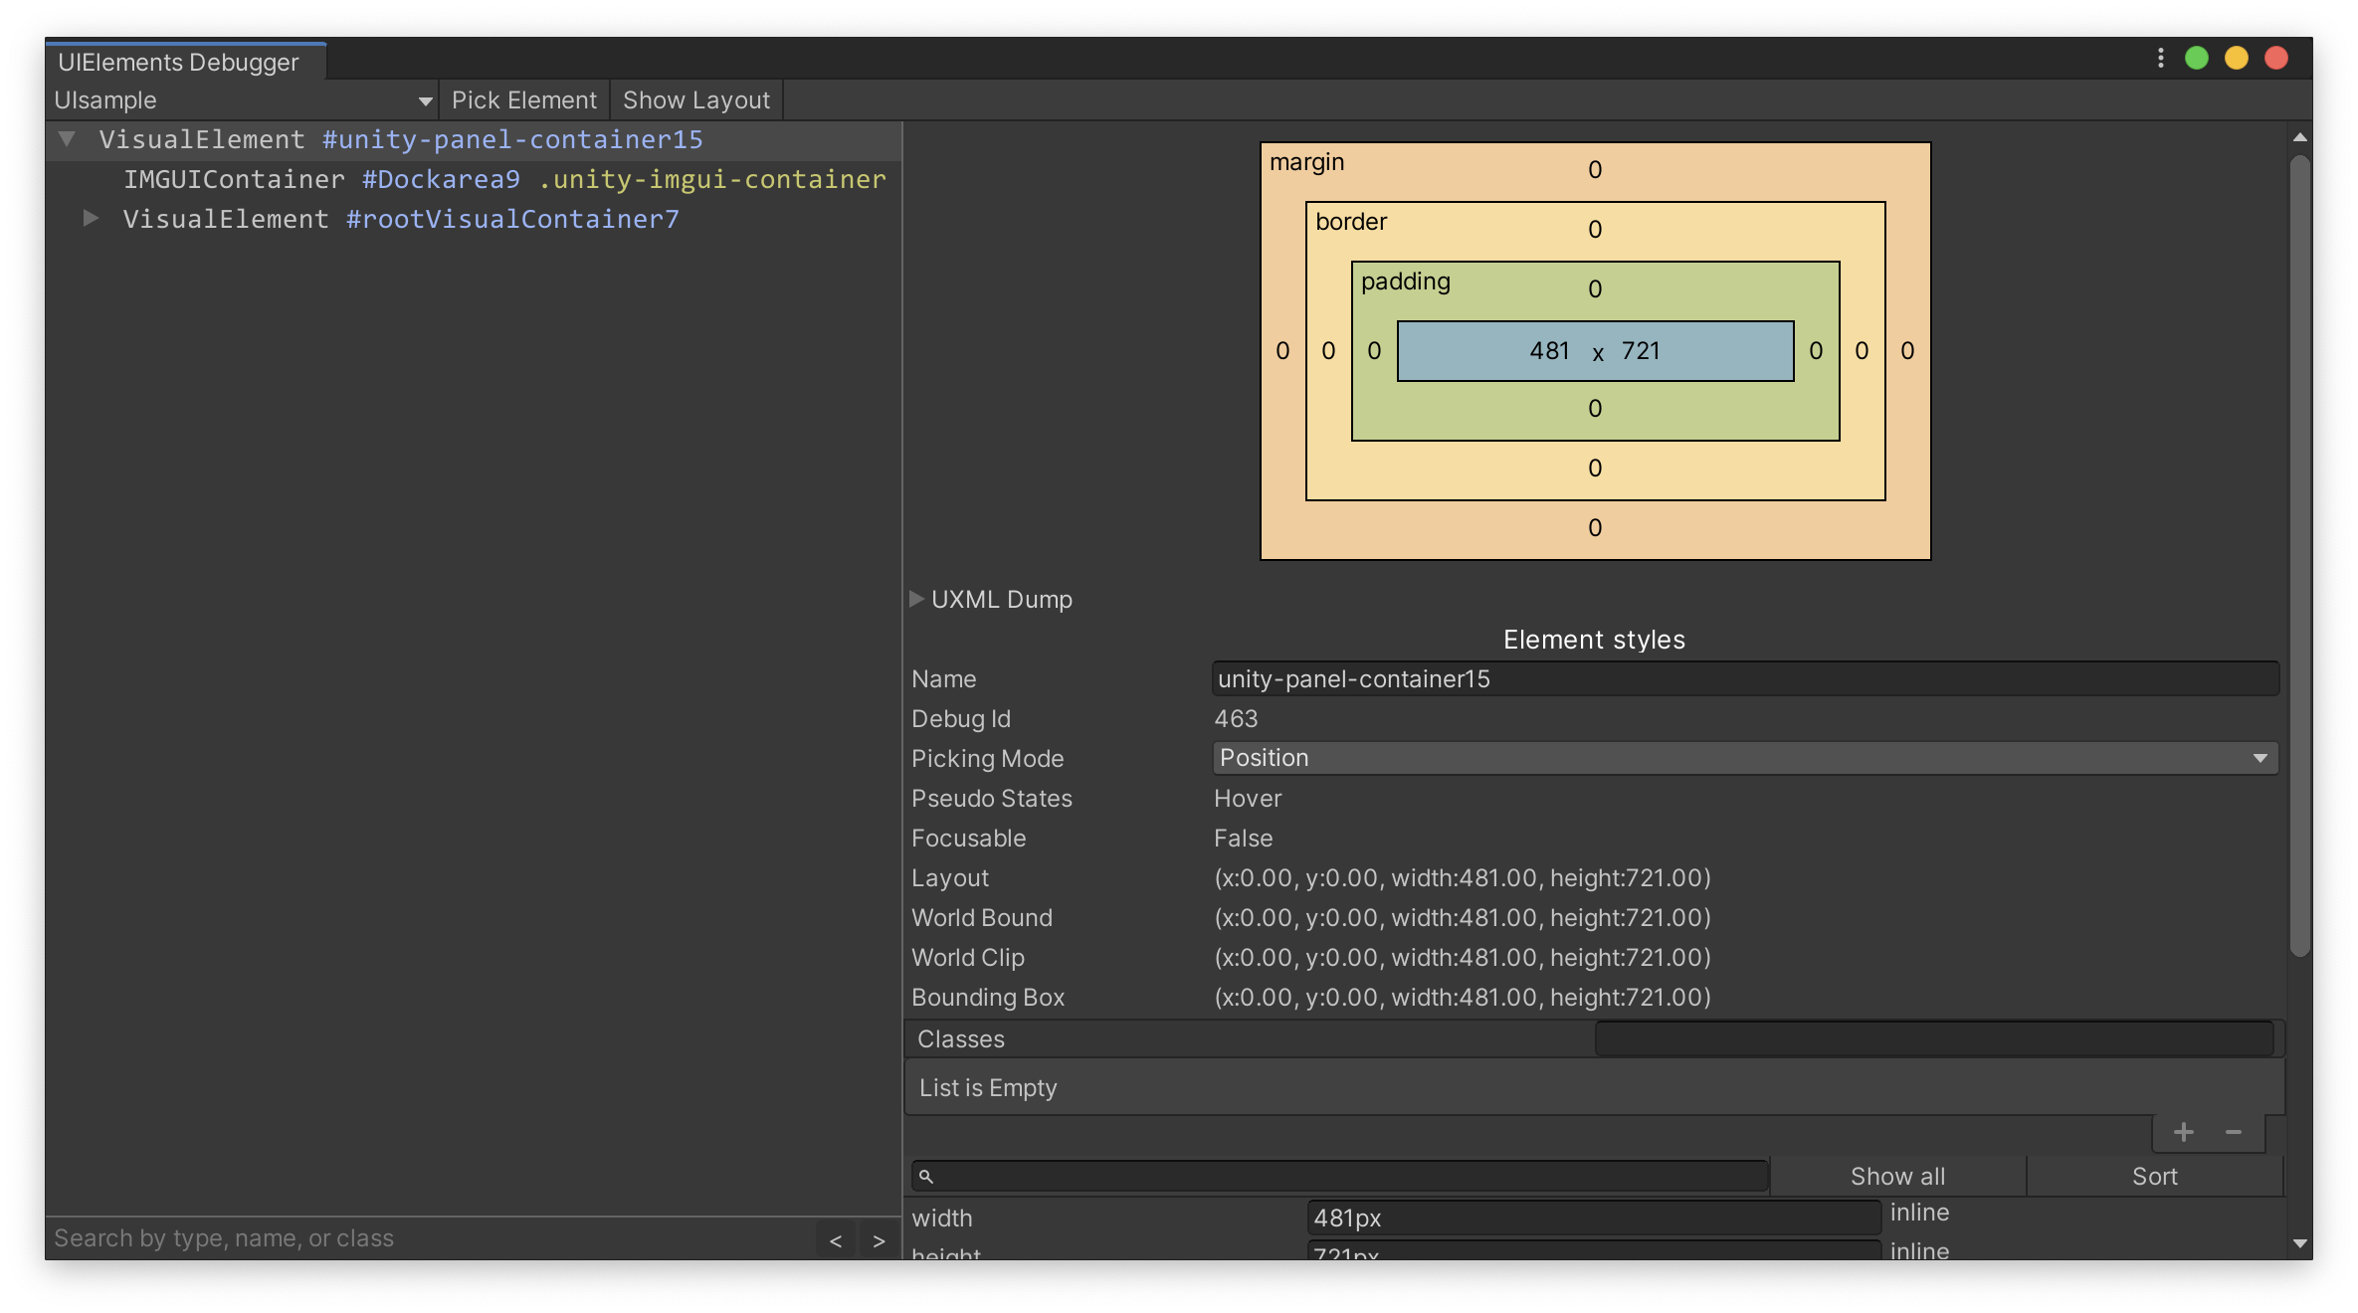Click the Pick Element button
2358x1313 pixels.
point(524,99)
